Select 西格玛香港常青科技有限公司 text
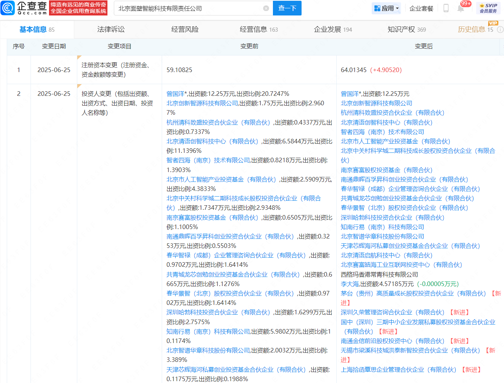 pos(380,274)
